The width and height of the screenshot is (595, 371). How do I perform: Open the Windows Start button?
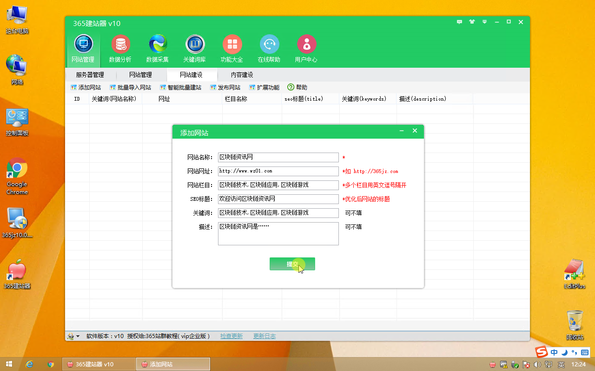point(9,364)
